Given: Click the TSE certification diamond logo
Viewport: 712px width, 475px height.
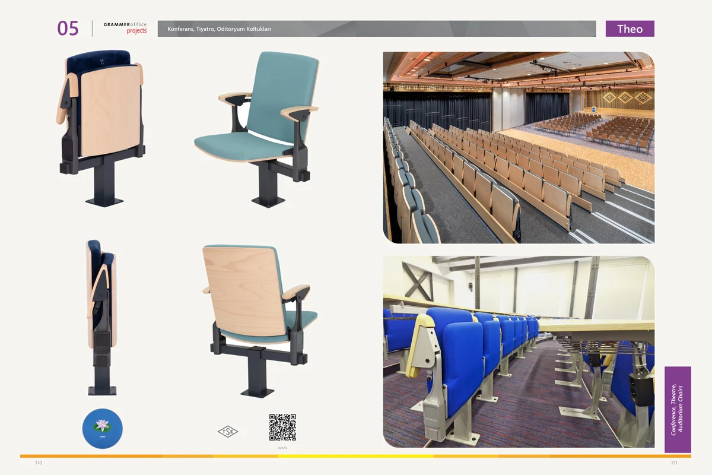Looking at the screenshot, I should [228, 432].
